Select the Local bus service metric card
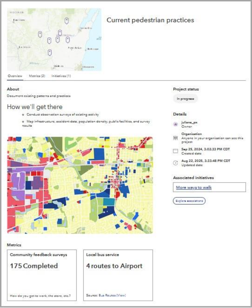The width and height of the screenshot is (252, 308). [x=118, y=275]
